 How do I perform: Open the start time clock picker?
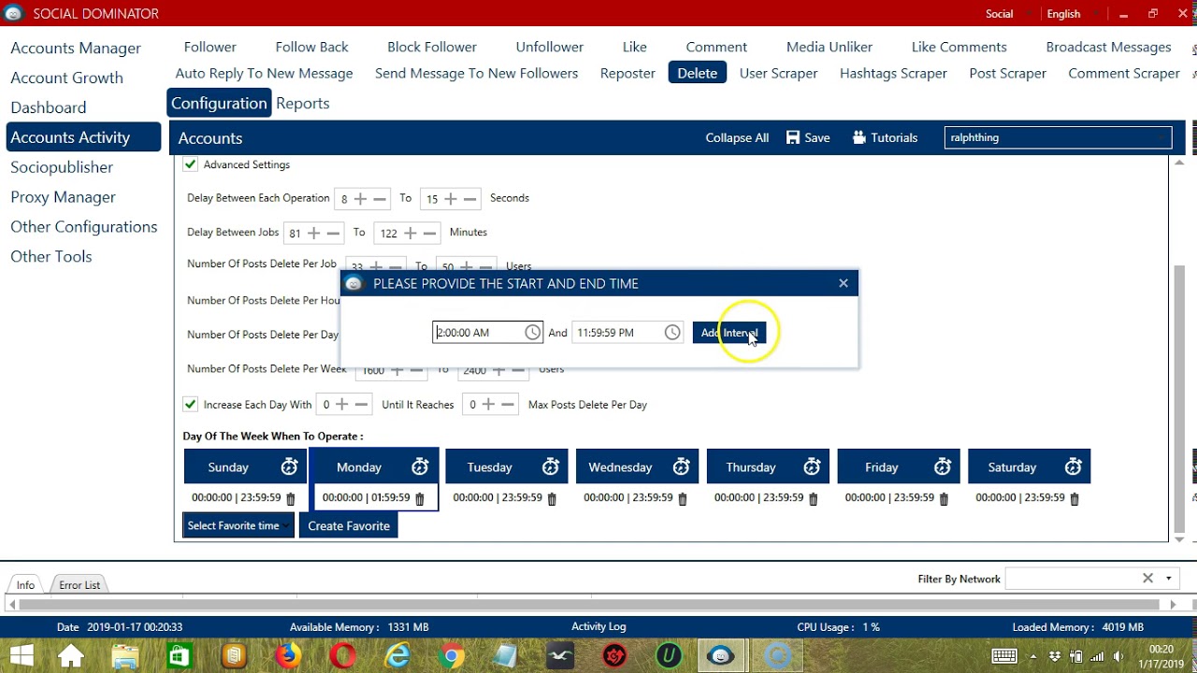pyautogui.click(x=532, y=333)
